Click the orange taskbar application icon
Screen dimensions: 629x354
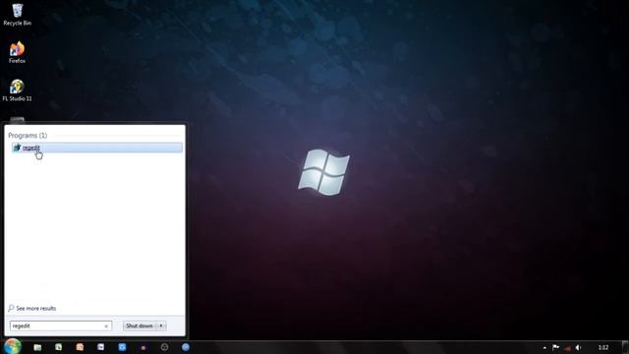[x=80, y=347]
